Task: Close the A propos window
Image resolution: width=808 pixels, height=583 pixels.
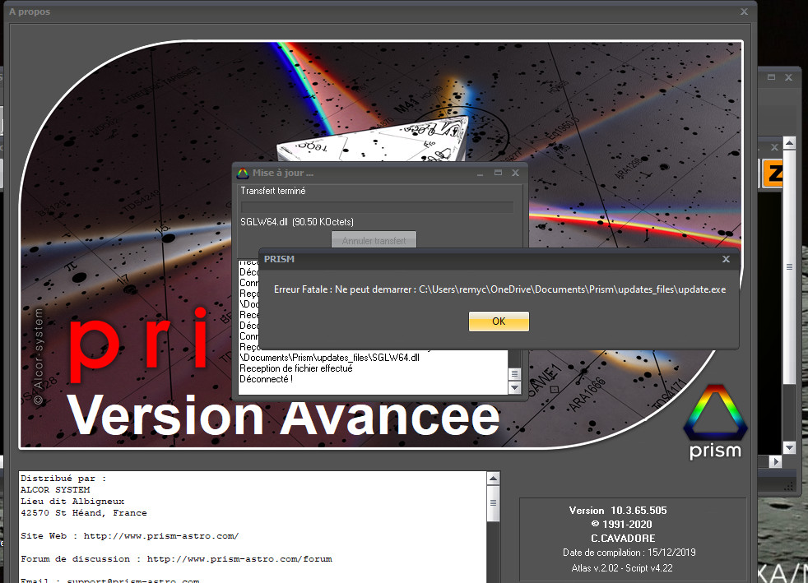Action: pos(744,12)
